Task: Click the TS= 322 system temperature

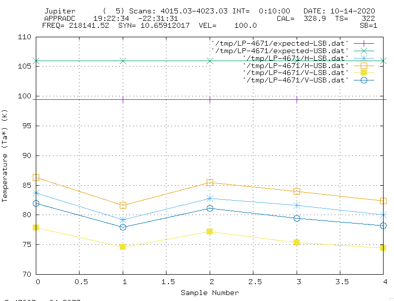Action: pos(355,18)
